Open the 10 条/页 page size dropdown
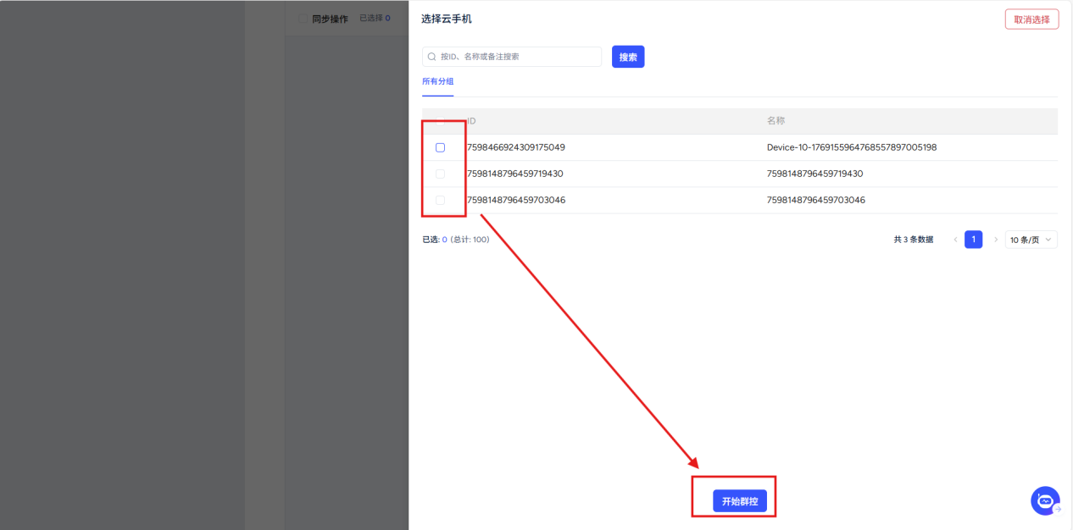 [1031, 240]
